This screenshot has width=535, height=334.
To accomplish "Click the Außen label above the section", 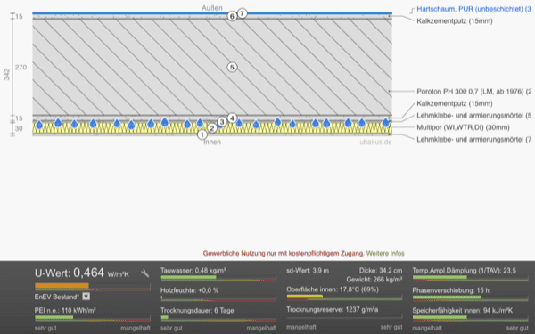I will point(212,7).
